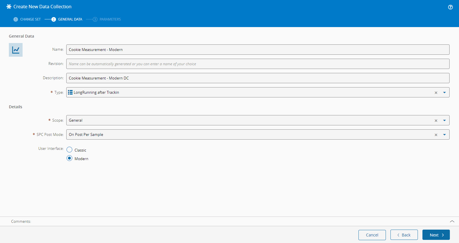Click into the Revision input field
The width and height of the screenshot is (459, 243).
pos(258,64)
